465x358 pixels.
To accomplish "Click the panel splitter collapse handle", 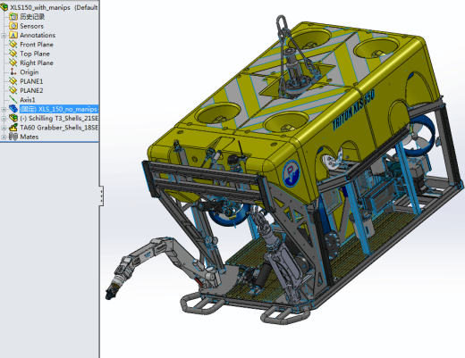I will pos(102,196).
